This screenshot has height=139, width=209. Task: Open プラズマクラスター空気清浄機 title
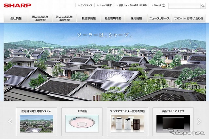pyautogui.click(x=127, y=111)
